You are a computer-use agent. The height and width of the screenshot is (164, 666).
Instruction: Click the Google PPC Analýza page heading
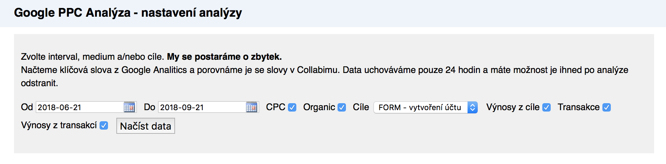click(128, 13)
